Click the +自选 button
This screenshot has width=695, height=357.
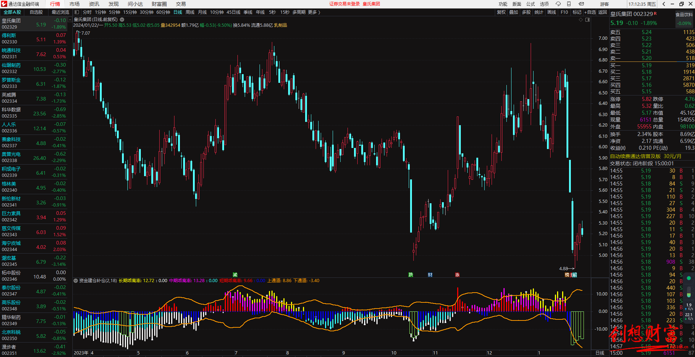590,12
